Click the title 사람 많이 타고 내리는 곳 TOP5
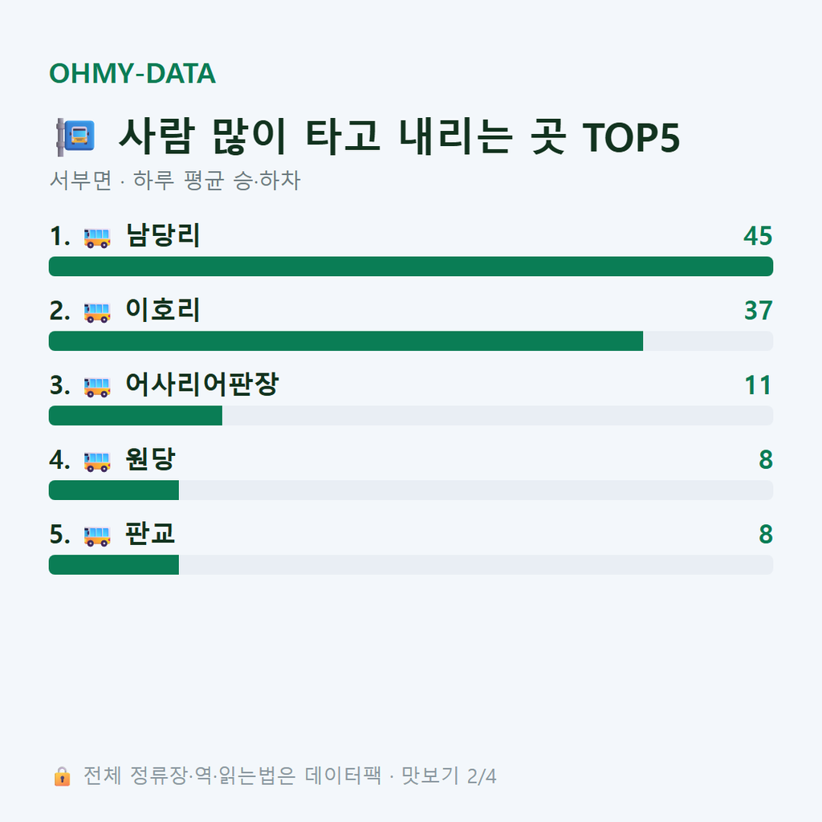Screen dimensions: 822x822 click(400, 136)
